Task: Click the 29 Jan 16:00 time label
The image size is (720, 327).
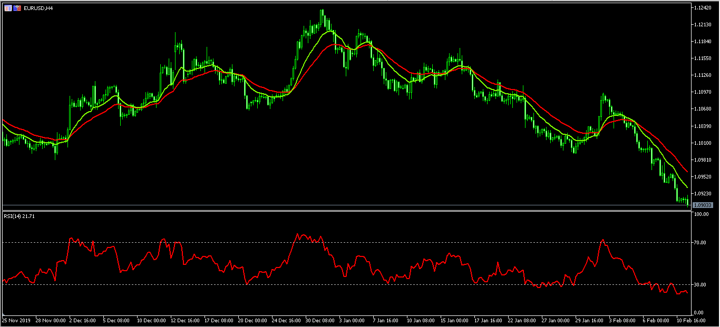Action: click(x=590, y=320)
